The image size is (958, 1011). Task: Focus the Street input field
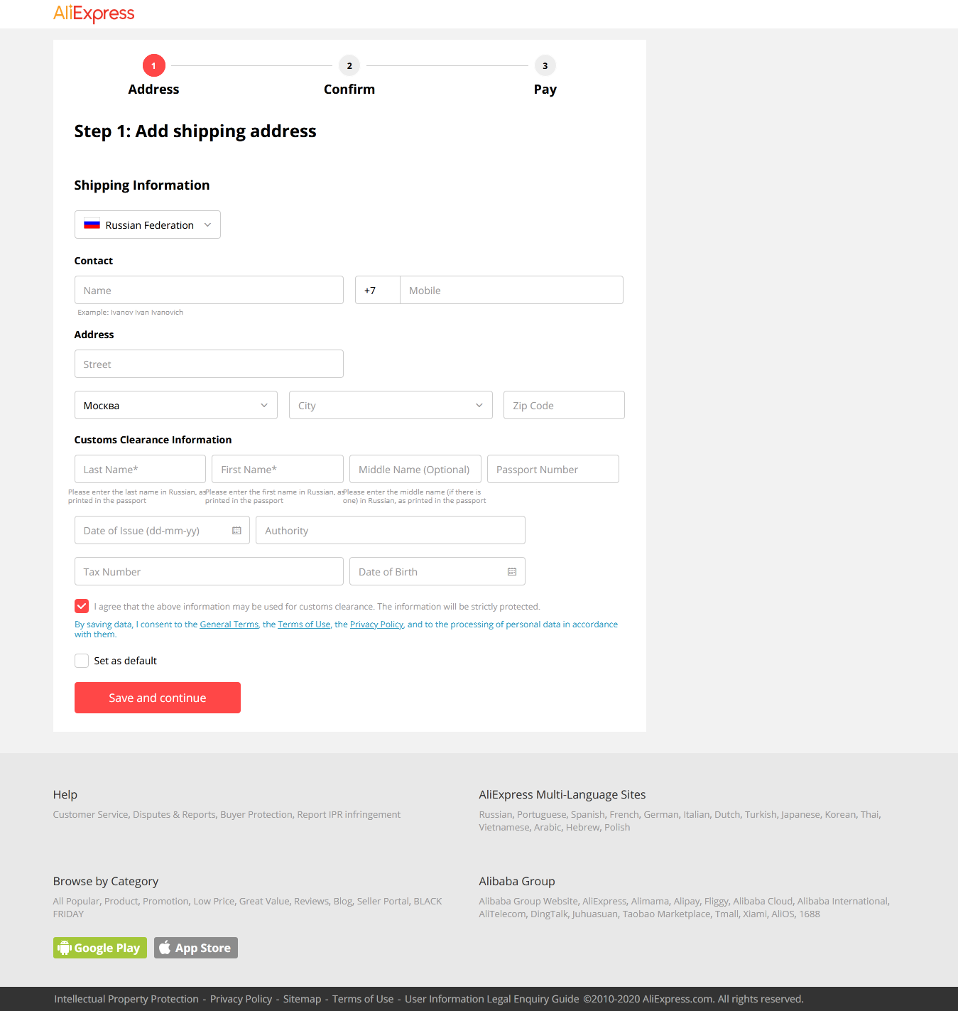click(209, 364)
